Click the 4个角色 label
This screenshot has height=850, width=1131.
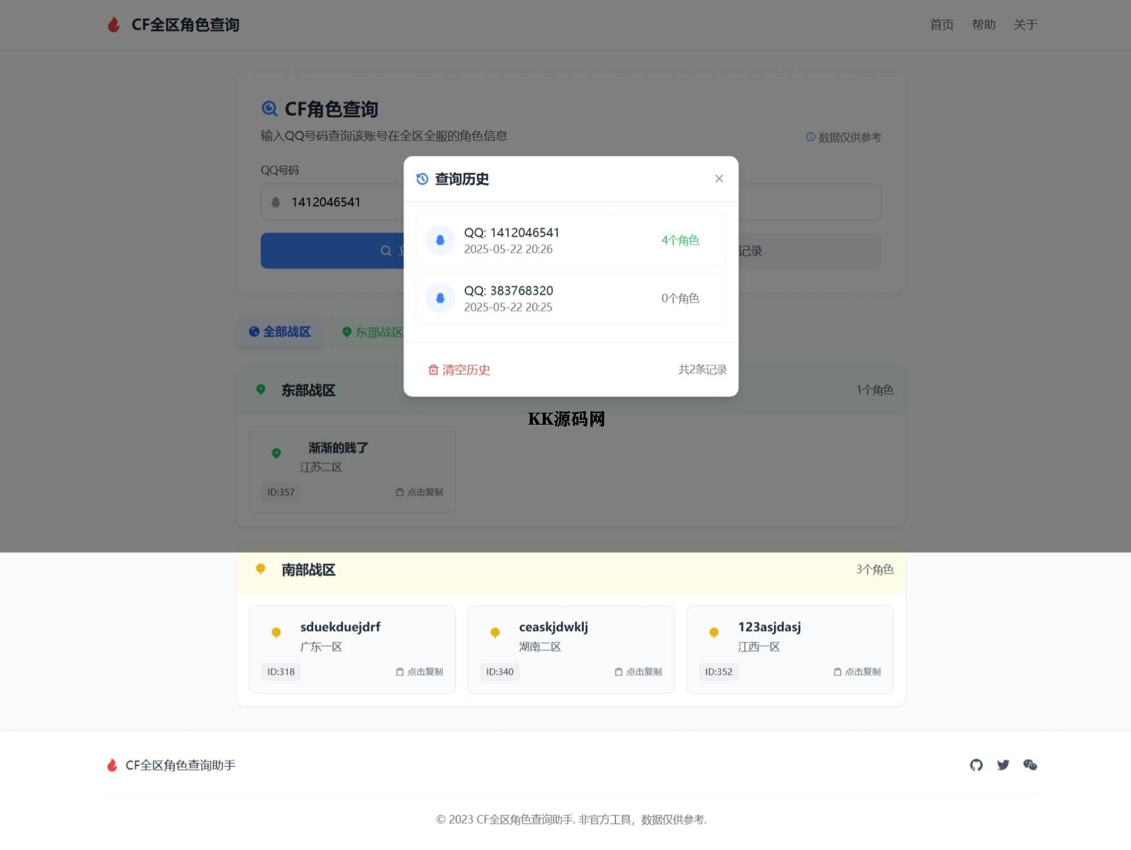click(x=680, y=240)
